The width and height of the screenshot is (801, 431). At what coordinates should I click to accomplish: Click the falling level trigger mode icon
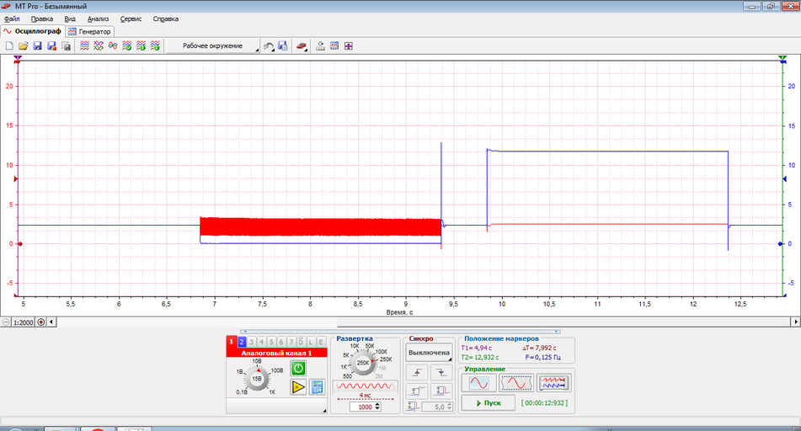point(441,391)
